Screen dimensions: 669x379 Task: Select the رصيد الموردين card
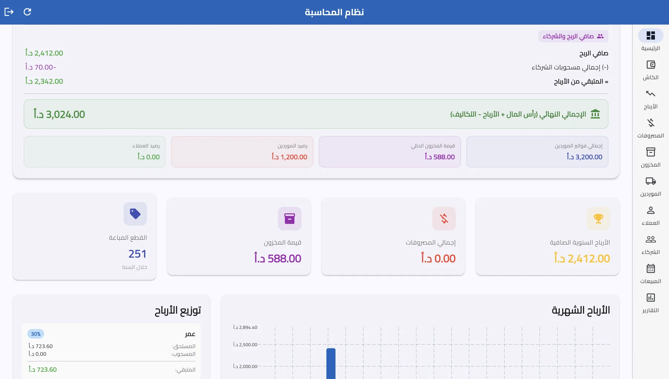pos(242,152)
